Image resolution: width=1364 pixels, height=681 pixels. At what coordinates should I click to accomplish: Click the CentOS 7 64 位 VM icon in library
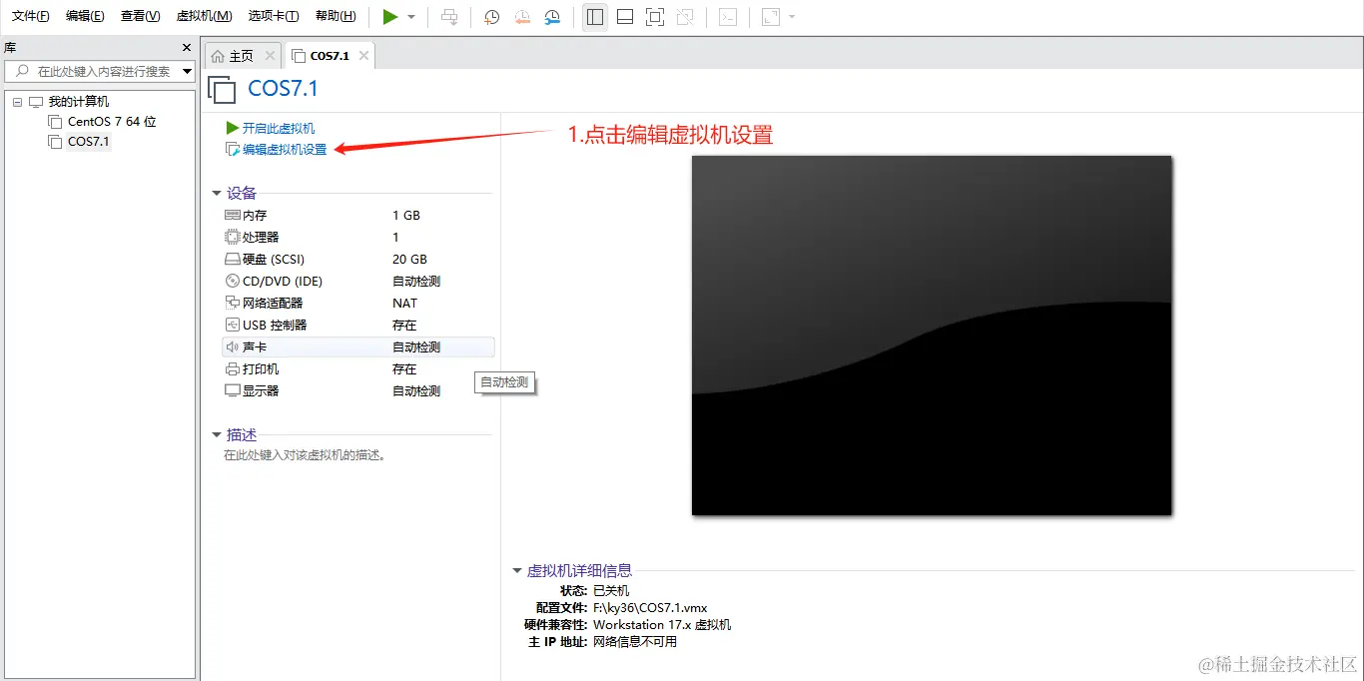tap(55, 122)
